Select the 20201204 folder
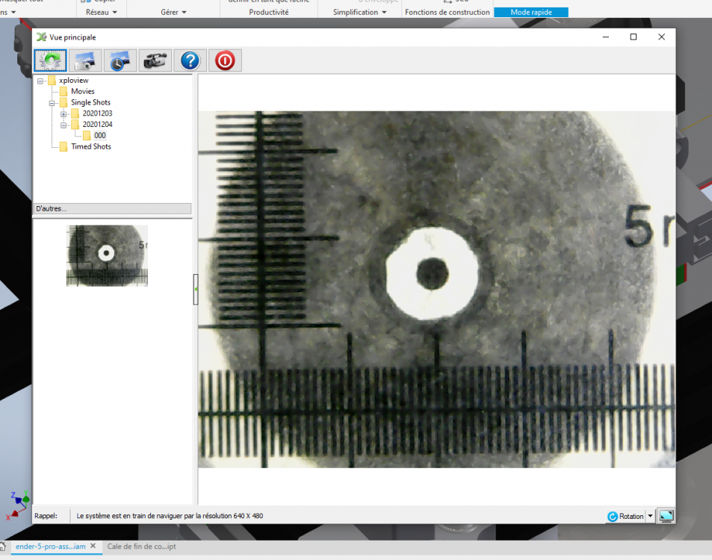The height and width of the screenshot is (560, 712). coord(97,125)
